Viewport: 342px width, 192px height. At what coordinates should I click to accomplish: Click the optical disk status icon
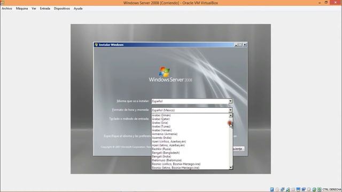coord(277,189)
